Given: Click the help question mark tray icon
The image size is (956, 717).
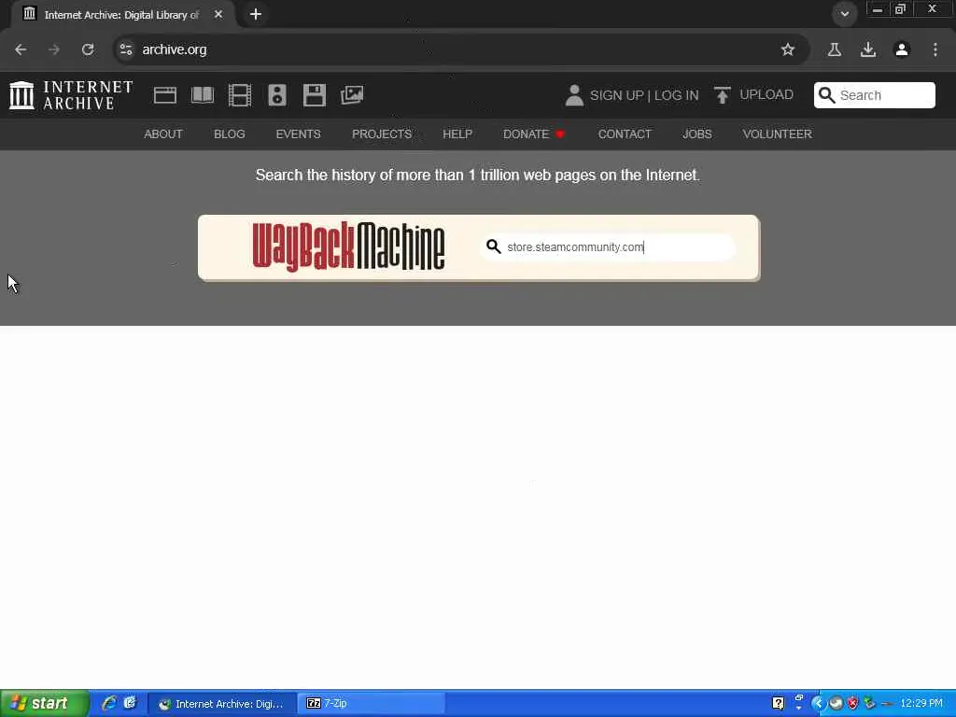Looking at the screenshot, I should click(x=778, y=703).
